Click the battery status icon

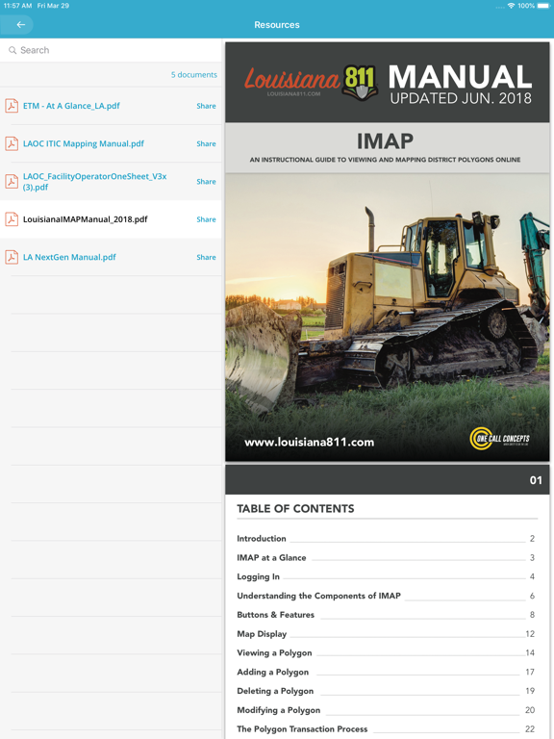543,6
